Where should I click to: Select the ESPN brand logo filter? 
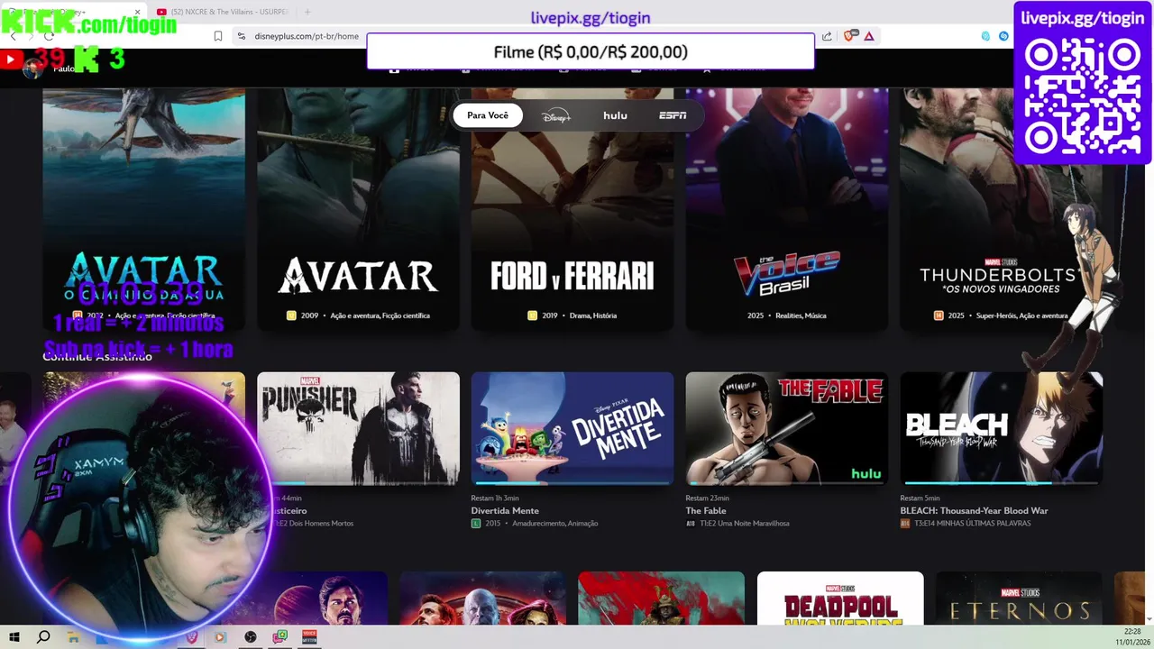point(673,115)
